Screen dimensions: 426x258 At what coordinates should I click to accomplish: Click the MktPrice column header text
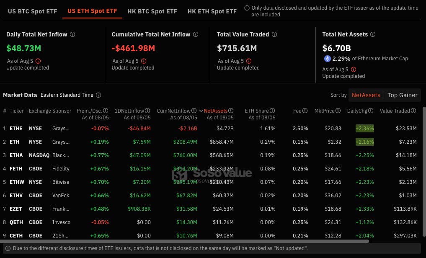pos(324,111)
